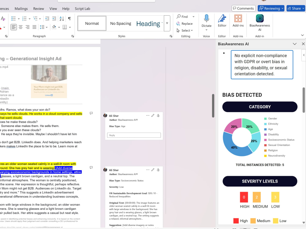
Task: Expand the bullets dropdown arrow
Action: 19,19
